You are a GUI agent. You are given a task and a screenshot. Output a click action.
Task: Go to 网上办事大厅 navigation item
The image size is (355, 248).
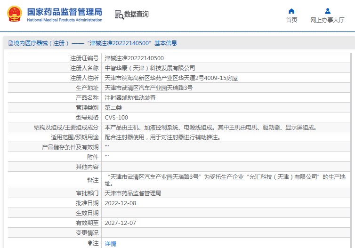[x=327, y=20]
